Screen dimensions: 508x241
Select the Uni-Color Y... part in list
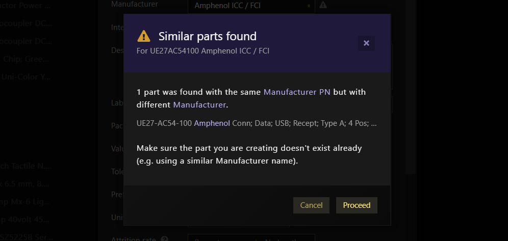(26, 77)
